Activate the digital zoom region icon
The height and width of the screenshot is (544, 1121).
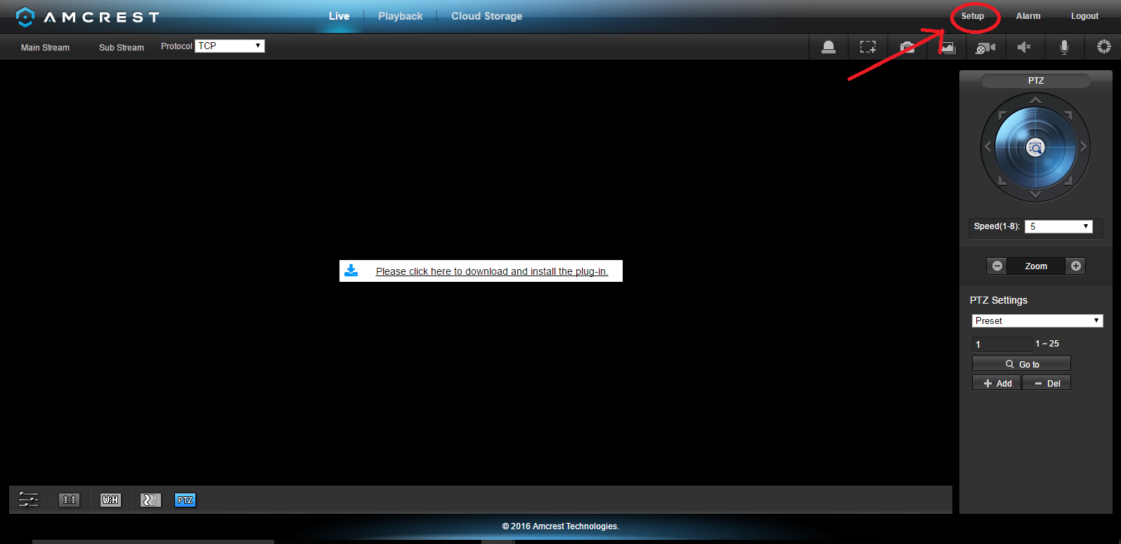868,47
